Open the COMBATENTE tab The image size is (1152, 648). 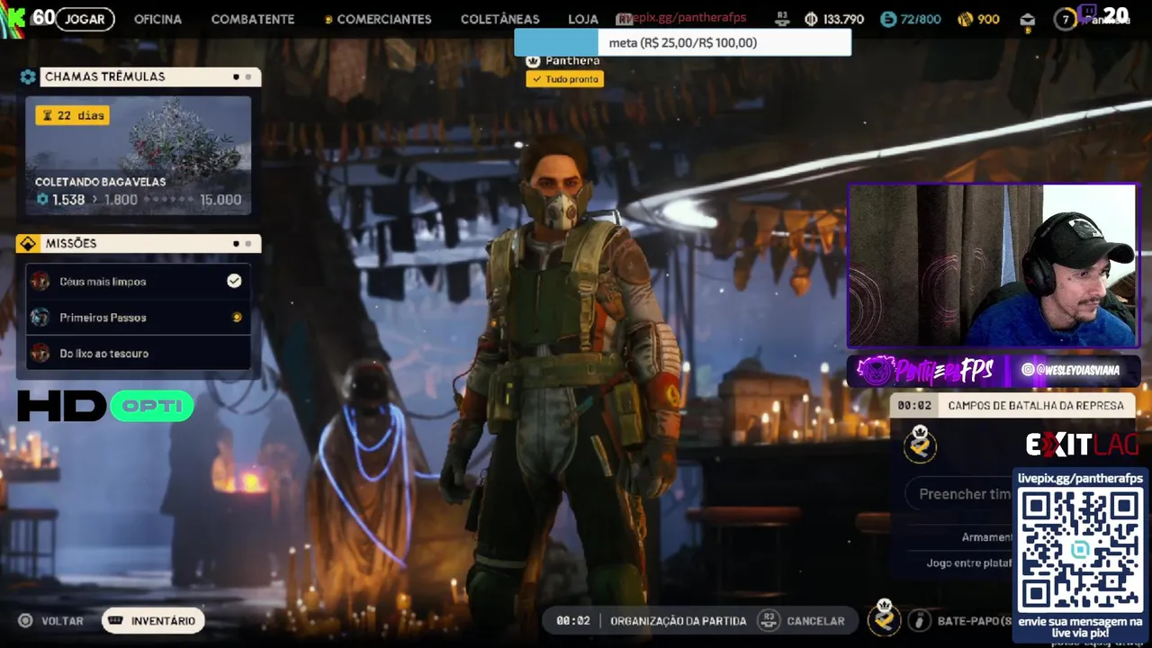[x=252, y=19]
